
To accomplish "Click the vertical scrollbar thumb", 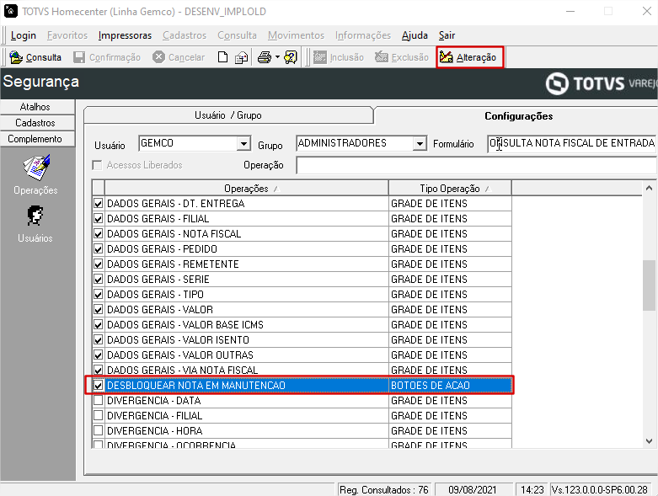I will (649, 285).
